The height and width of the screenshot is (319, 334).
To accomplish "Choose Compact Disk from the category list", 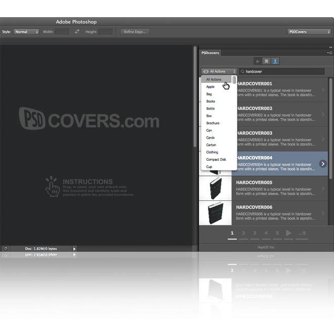I will coord(216,159).
